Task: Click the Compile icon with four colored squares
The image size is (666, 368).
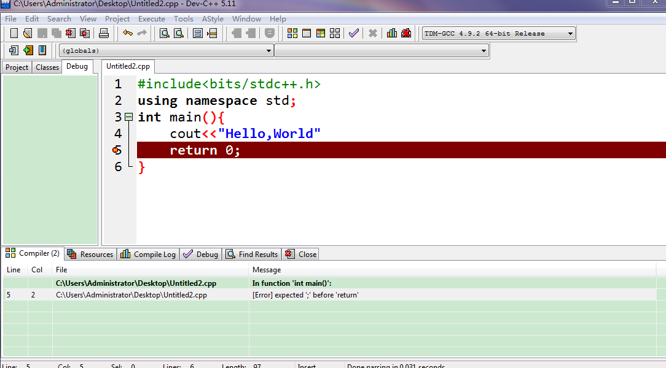Action: (x=292, y=33)
